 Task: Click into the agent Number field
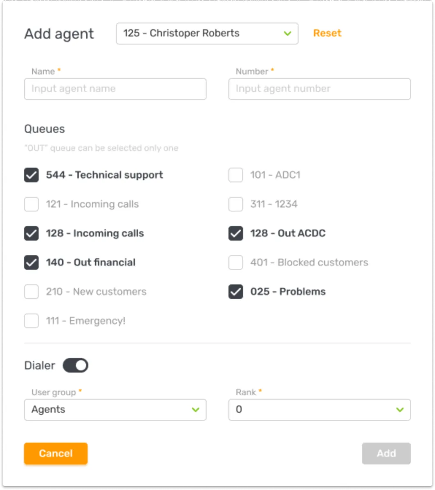319,89
